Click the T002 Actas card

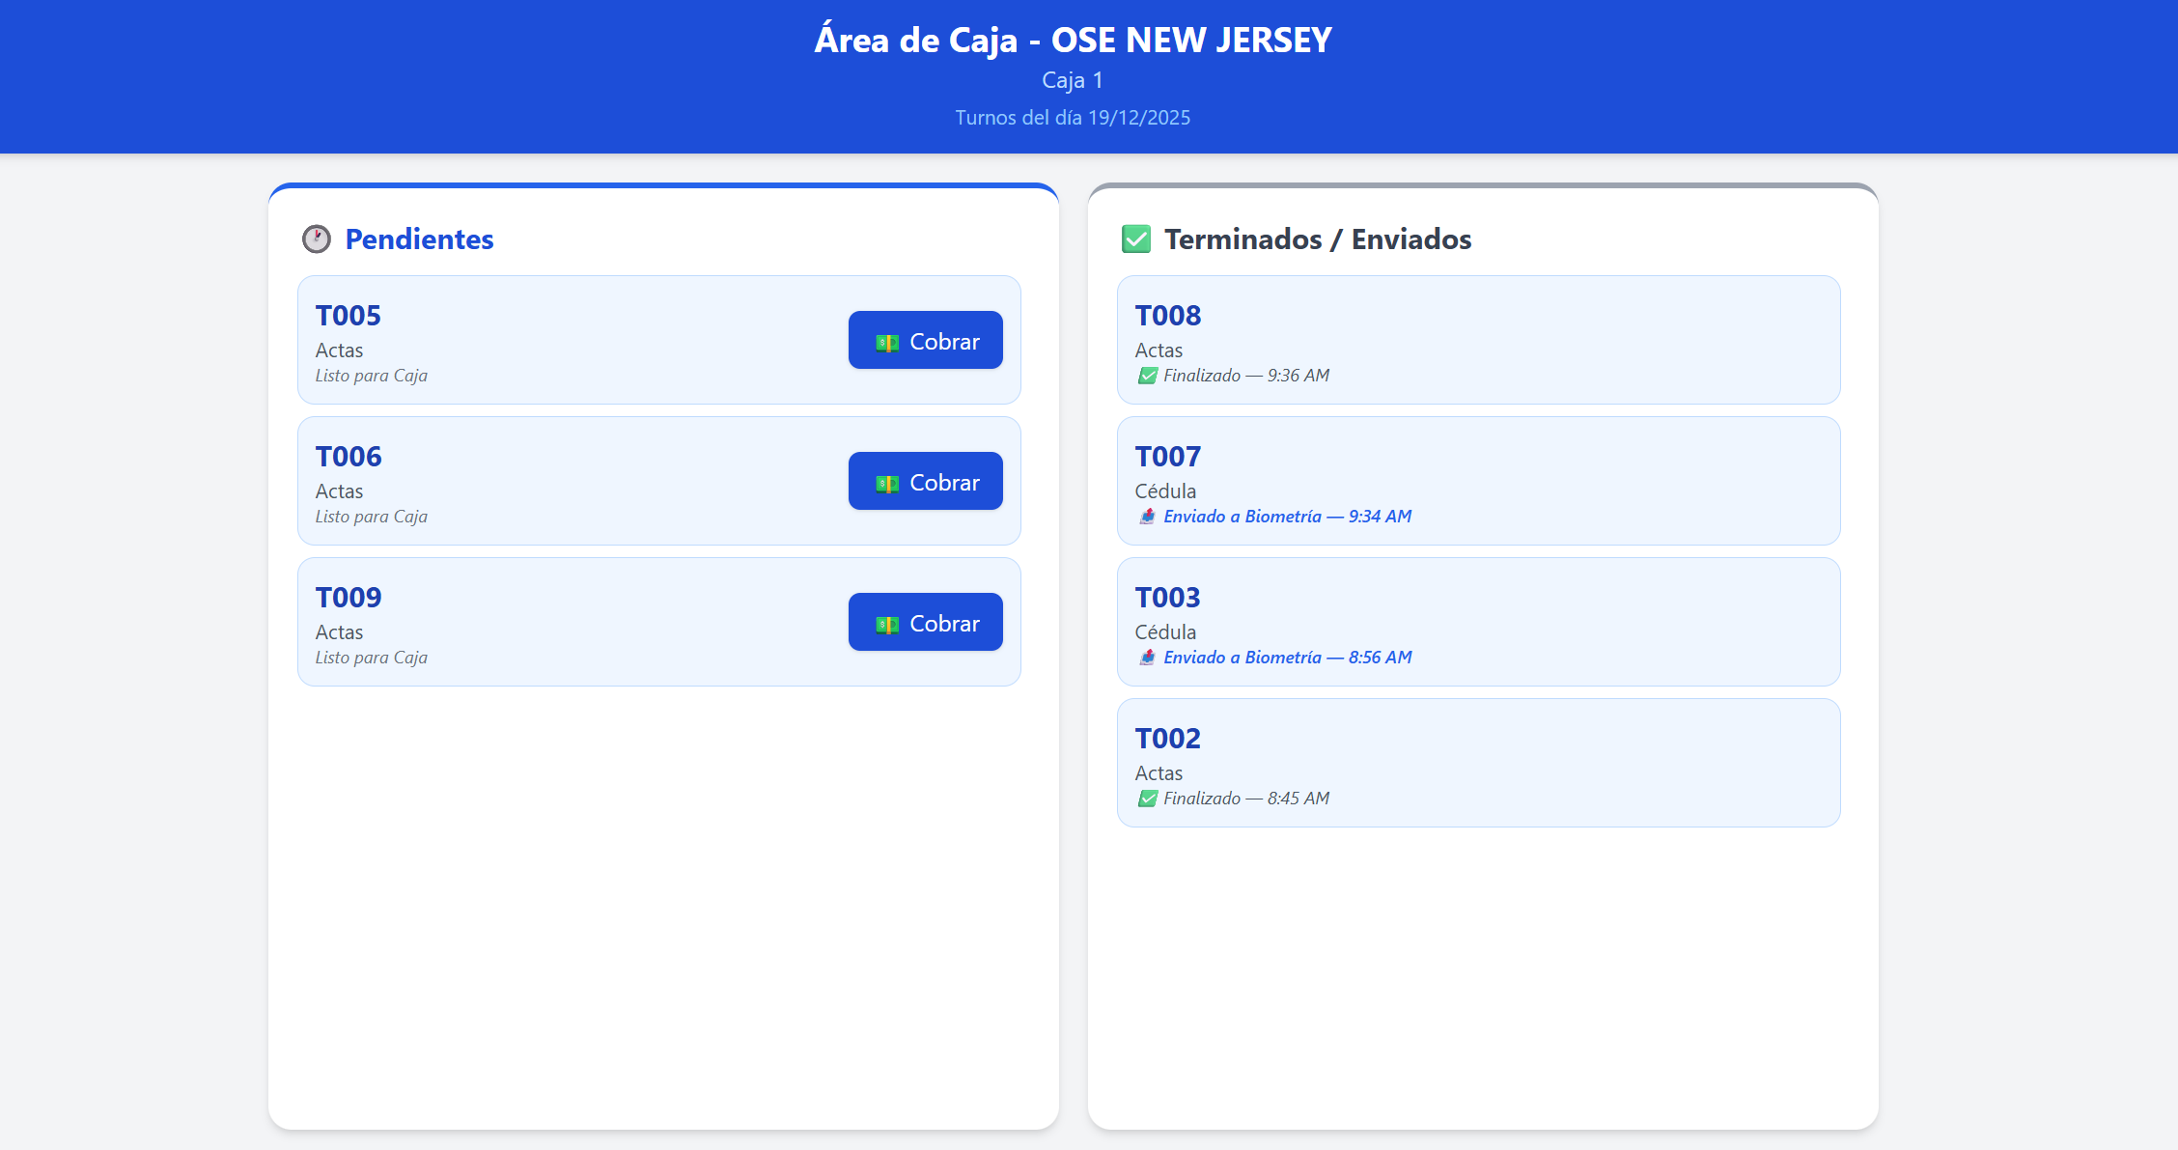tap(1478, 763)
